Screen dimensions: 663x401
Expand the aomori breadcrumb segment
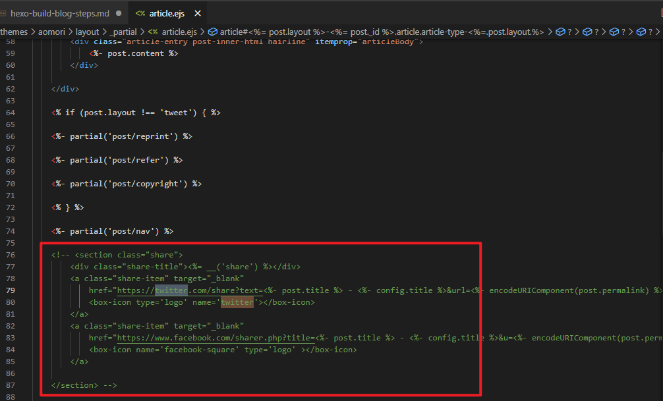[51, 32]
